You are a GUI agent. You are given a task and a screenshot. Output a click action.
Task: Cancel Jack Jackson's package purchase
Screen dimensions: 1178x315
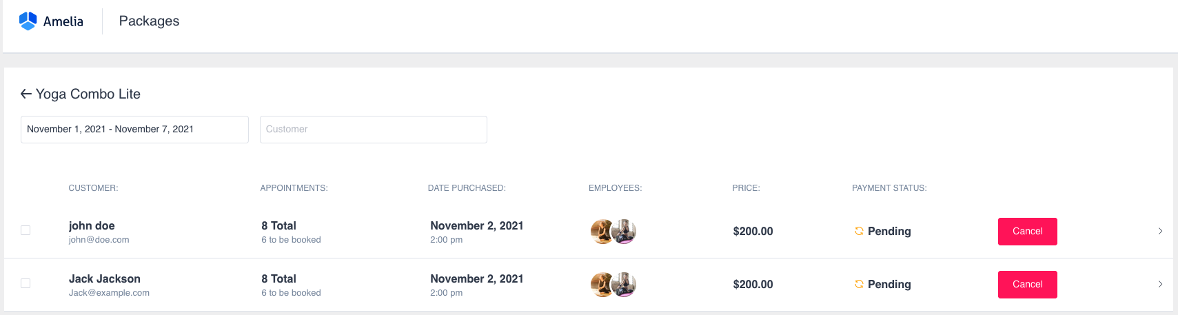coord(1027,285)
